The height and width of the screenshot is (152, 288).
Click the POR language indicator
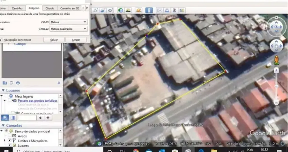250,150
